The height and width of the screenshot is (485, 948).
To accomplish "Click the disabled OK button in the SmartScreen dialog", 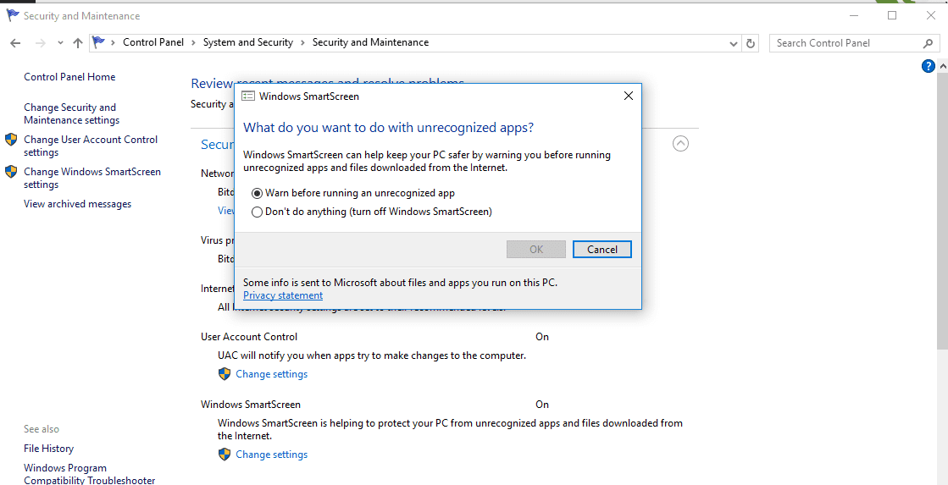I will tap(536, 250).
